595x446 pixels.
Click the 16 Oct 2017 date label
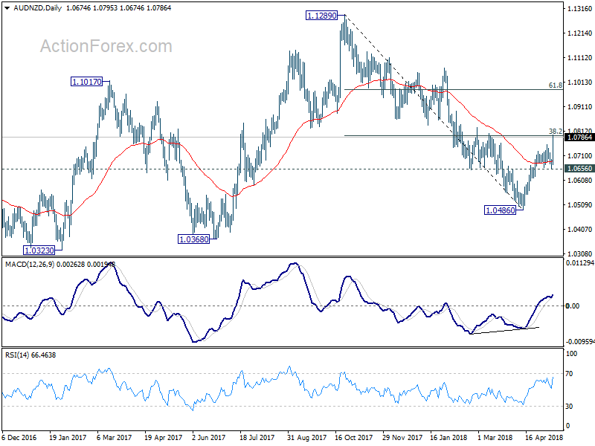[354, 438]
